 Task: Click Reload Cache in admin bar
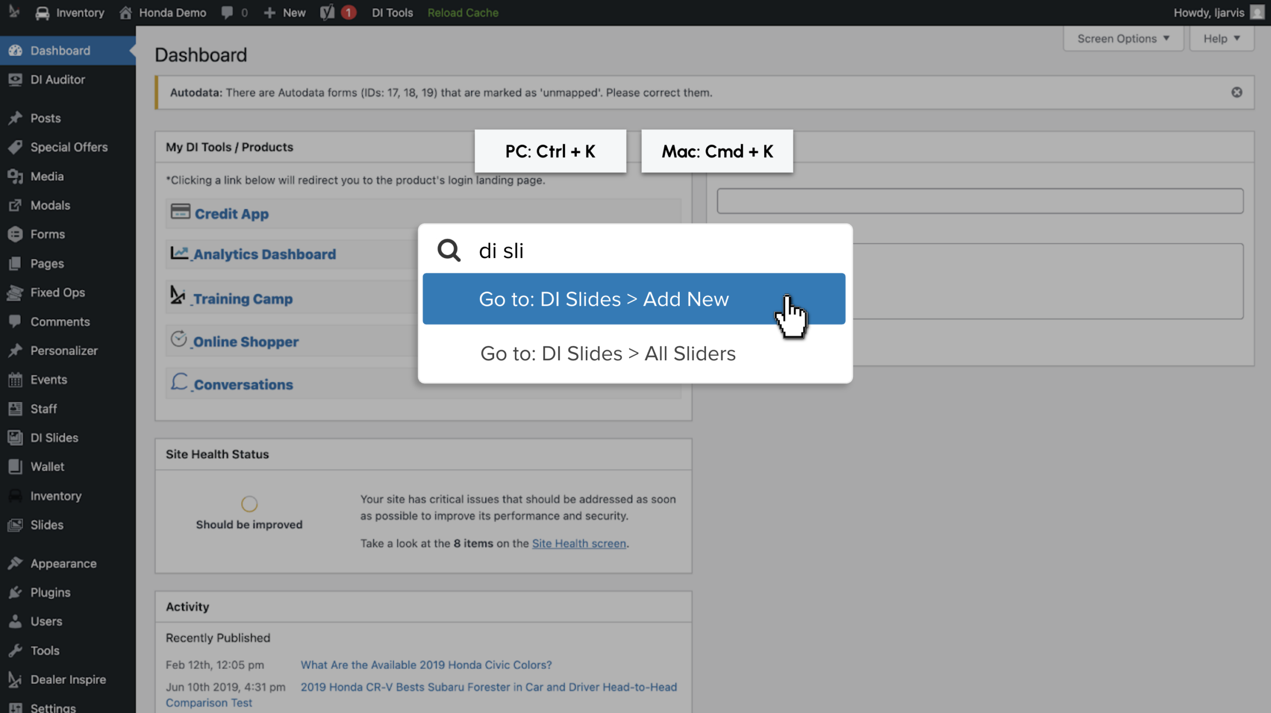463,12
